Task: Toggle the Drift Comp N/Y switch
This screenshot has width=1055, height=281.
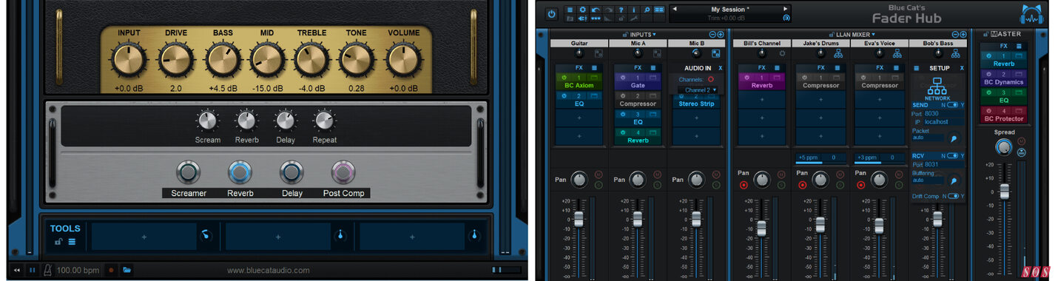Action: [x=954, y=196]
